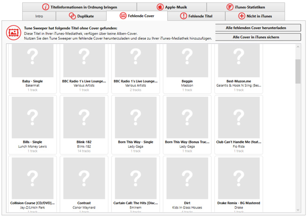
Task: Select the BBC Radio placeholder with 2 tracks
Action: pos(136,60)
